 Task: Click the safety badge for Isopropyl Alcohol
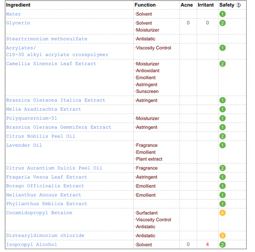222,245
